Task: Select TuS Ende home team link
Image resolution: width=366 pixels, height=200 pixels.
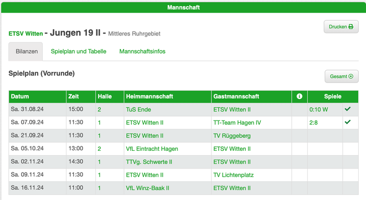Action: pos(138,109)
